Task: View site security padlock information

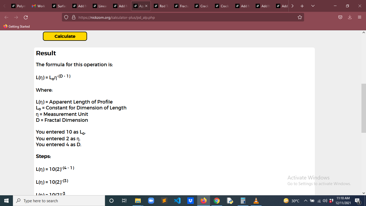Action: coord(73,17)
